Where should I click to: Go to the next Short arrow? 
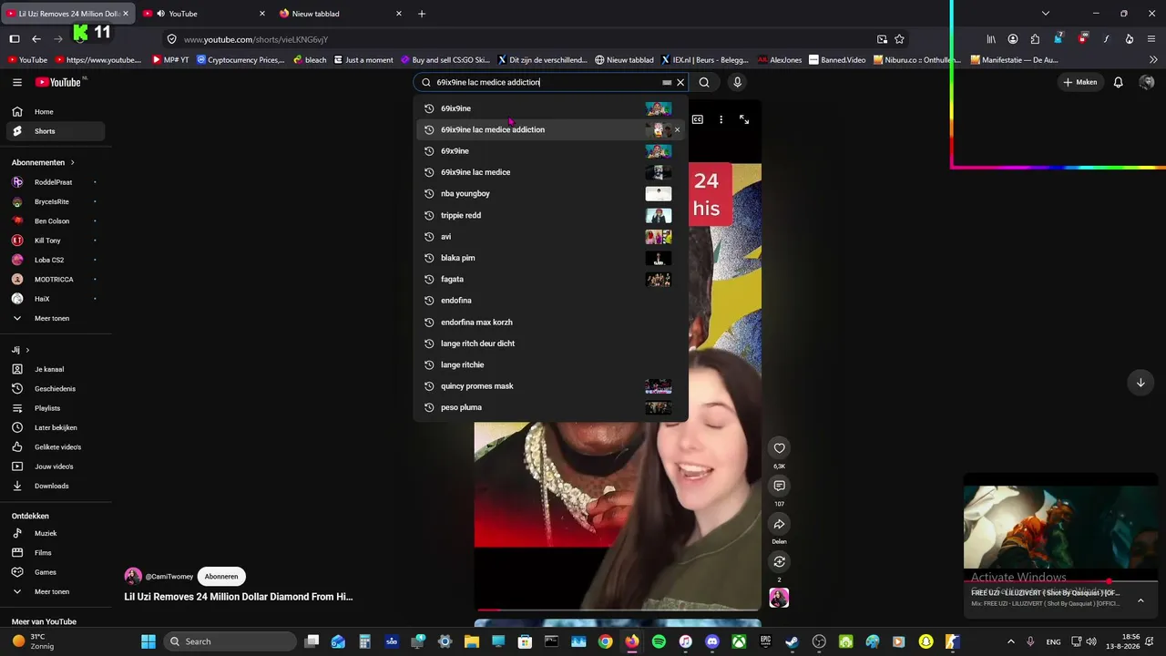click(x=1140, y=383)
